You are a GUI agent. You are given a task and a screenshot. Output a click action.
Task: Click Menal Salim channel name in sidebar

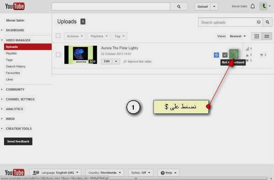pos(15,21)
